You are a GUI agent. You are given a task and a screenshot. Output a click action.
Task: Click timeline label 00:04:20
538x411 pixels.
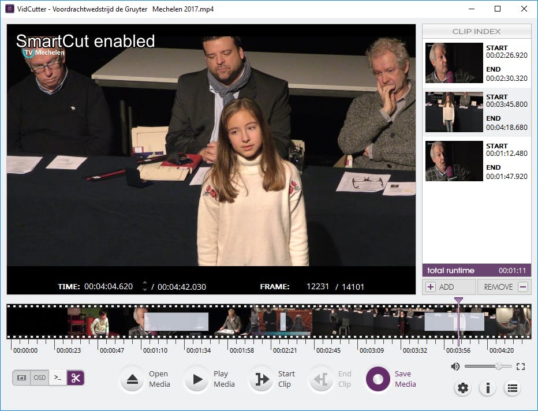pyautogui.click(x=502, y=350)
